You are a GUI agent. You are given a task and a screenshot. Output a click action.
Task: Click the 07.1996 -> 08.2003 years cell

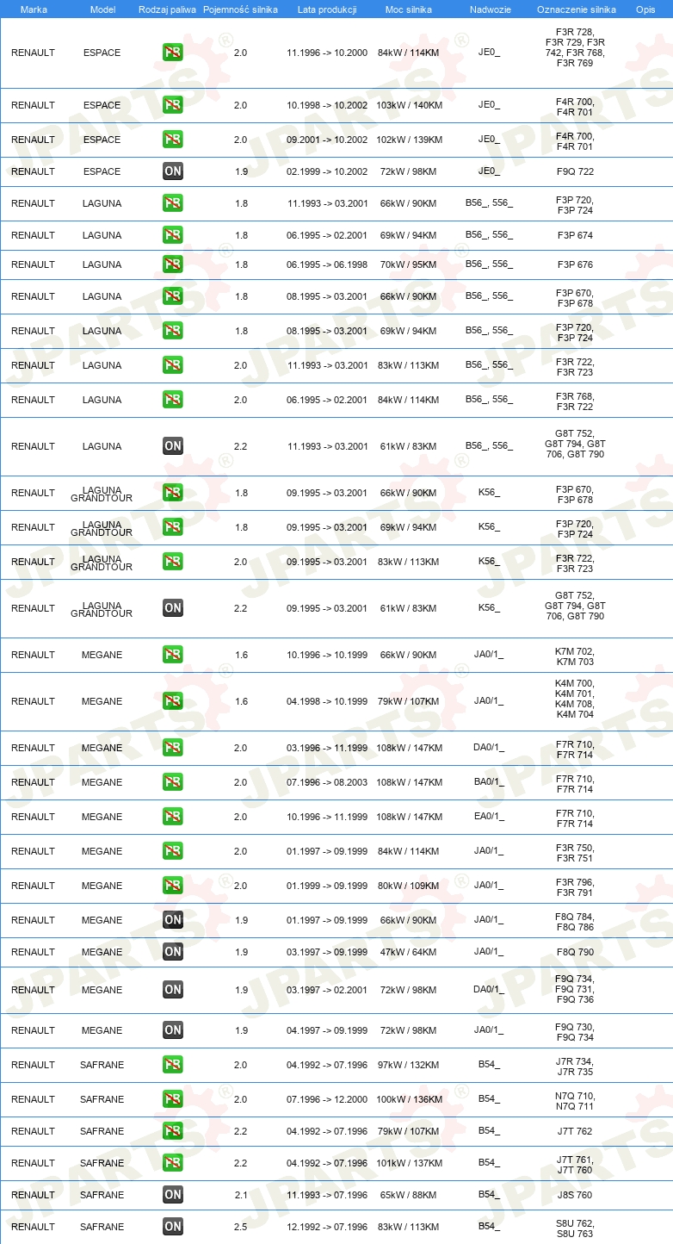tap(327, 782)
